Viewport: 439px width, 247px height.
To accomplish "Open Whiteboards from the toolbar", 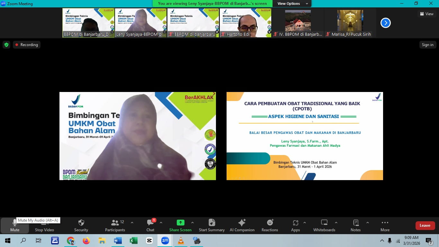I will coord(324,225).
